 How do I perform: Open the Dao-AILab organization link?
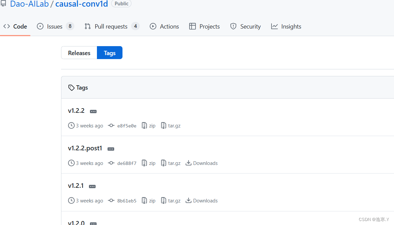tap(30, 4)
